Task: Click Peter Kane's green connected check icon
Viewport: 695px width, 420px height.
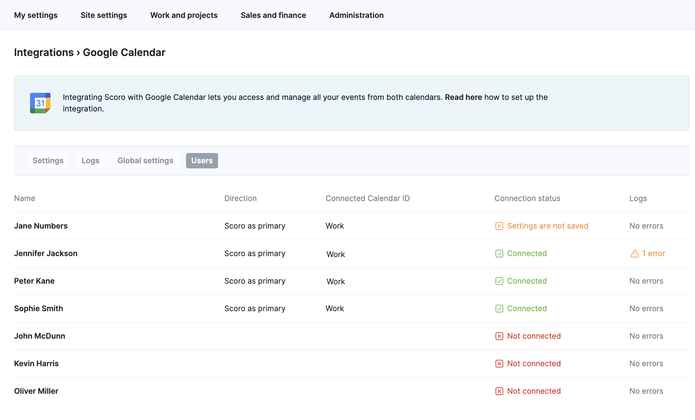Action: tap(499, 281)
